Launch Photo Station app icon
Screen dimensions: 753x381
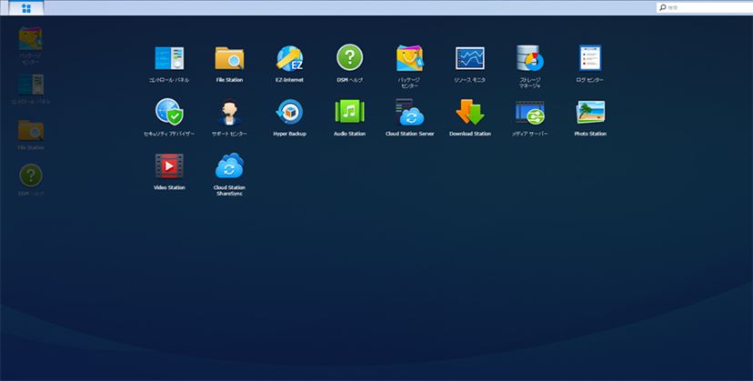(590, 112)
